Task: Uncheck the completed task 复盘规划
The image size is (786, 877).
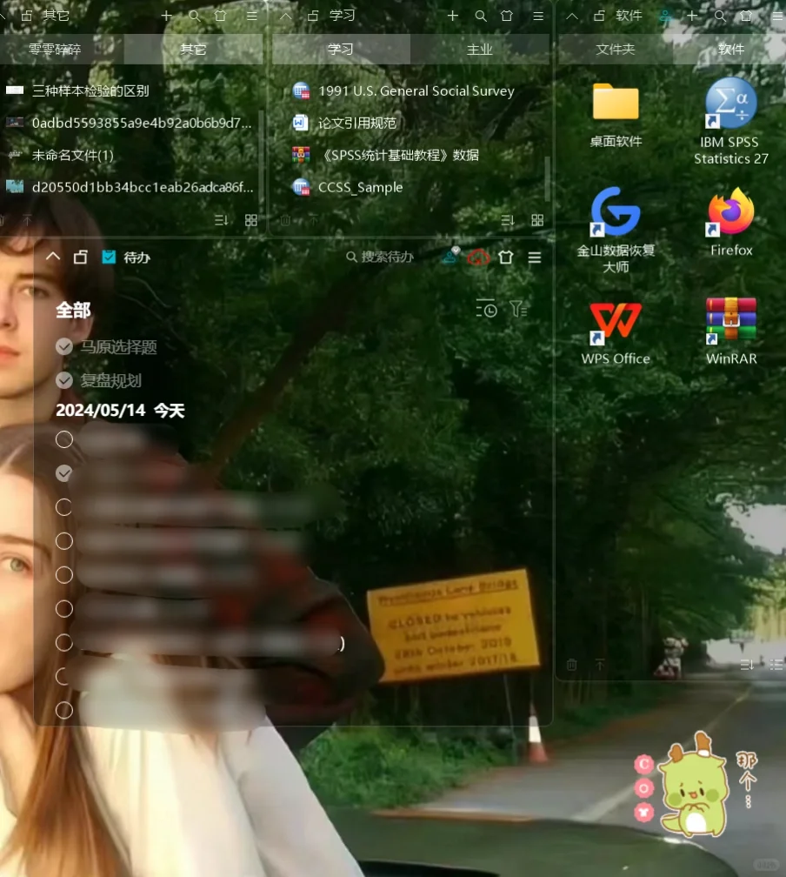Action: tap(64, 380)
